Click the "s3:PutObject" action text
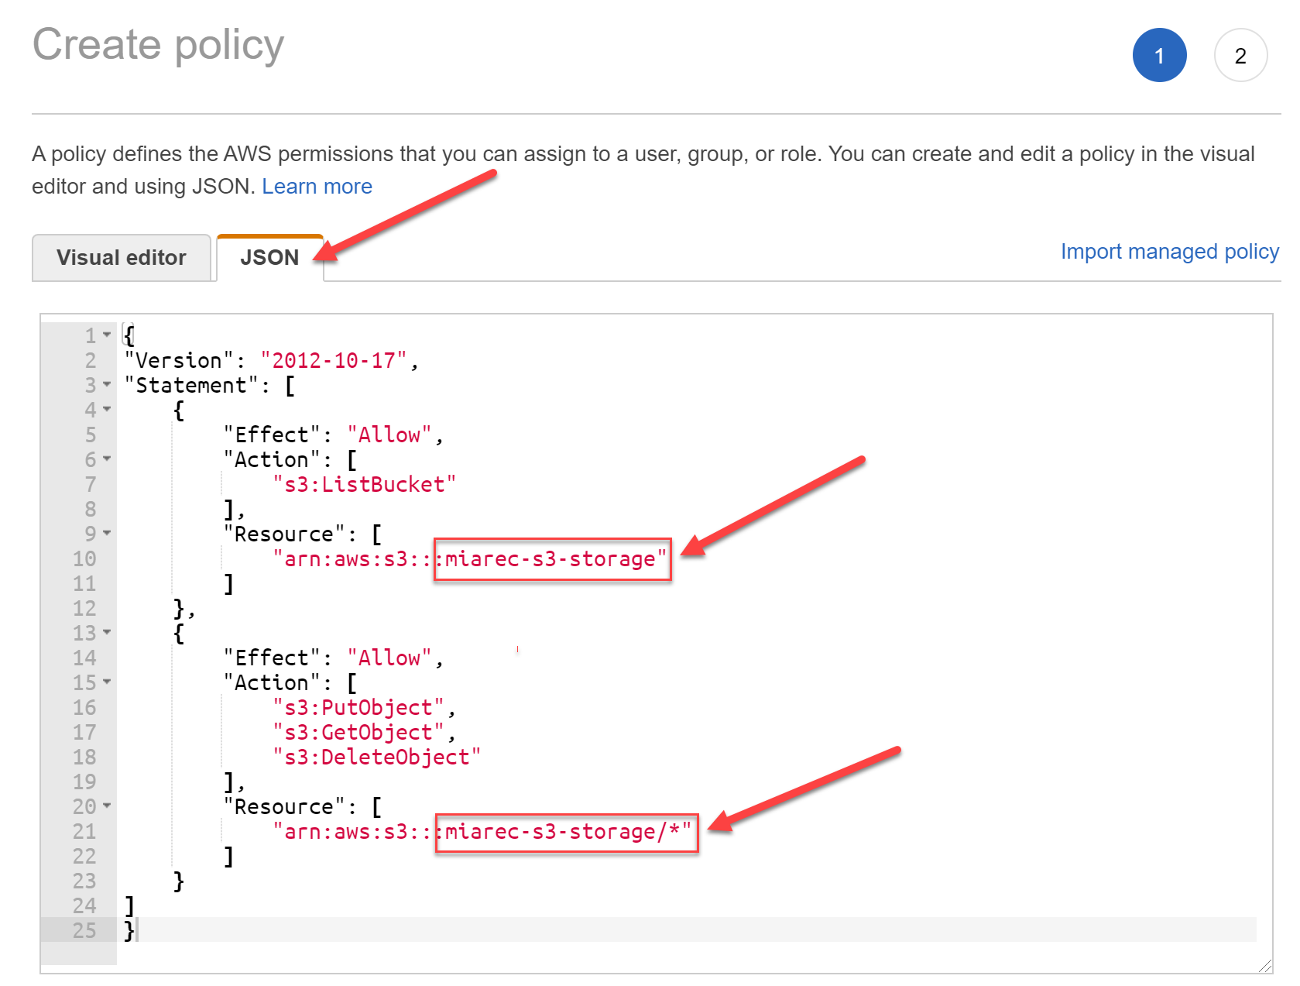Viewport: 1300px width, 986px height. [x=358, y=707]
